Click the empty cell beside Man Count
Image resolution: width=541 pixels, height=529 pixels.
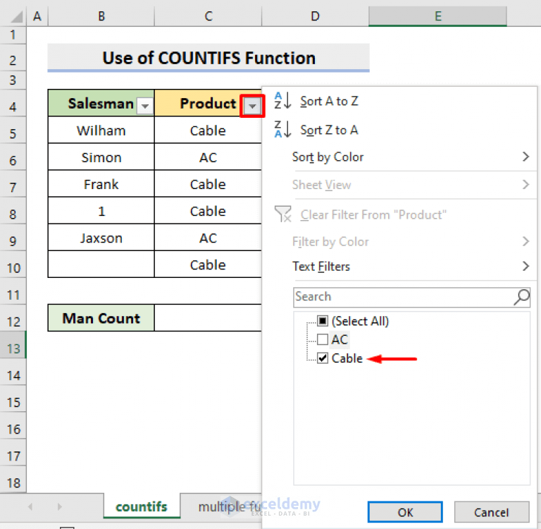coord(208,318)
